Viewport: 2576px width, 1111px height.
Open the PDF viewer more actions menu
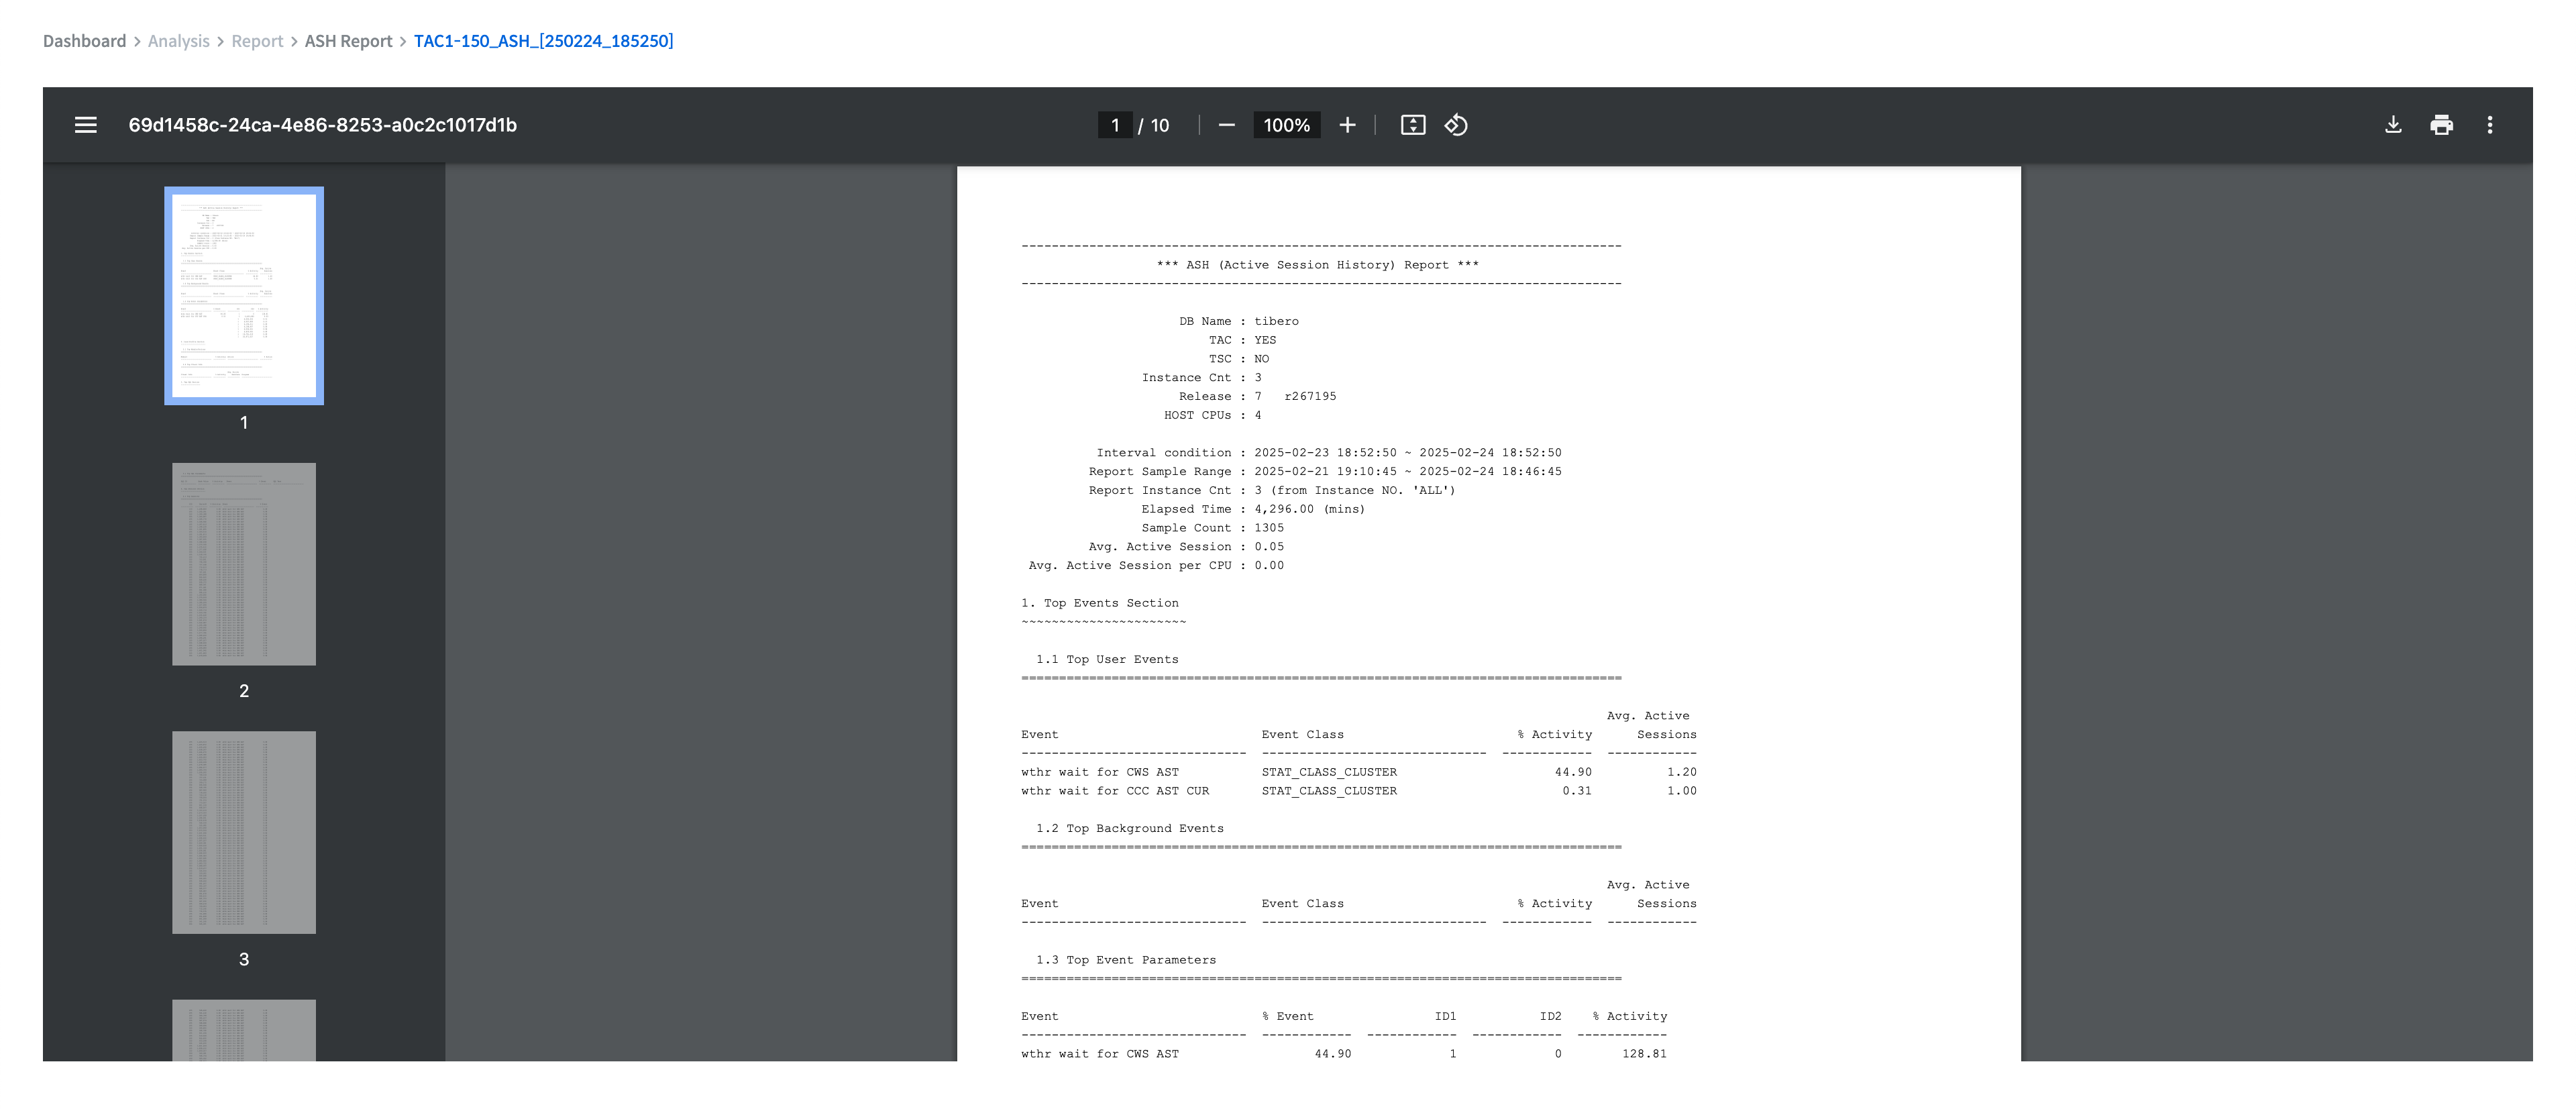click(x=2489, y=125)
